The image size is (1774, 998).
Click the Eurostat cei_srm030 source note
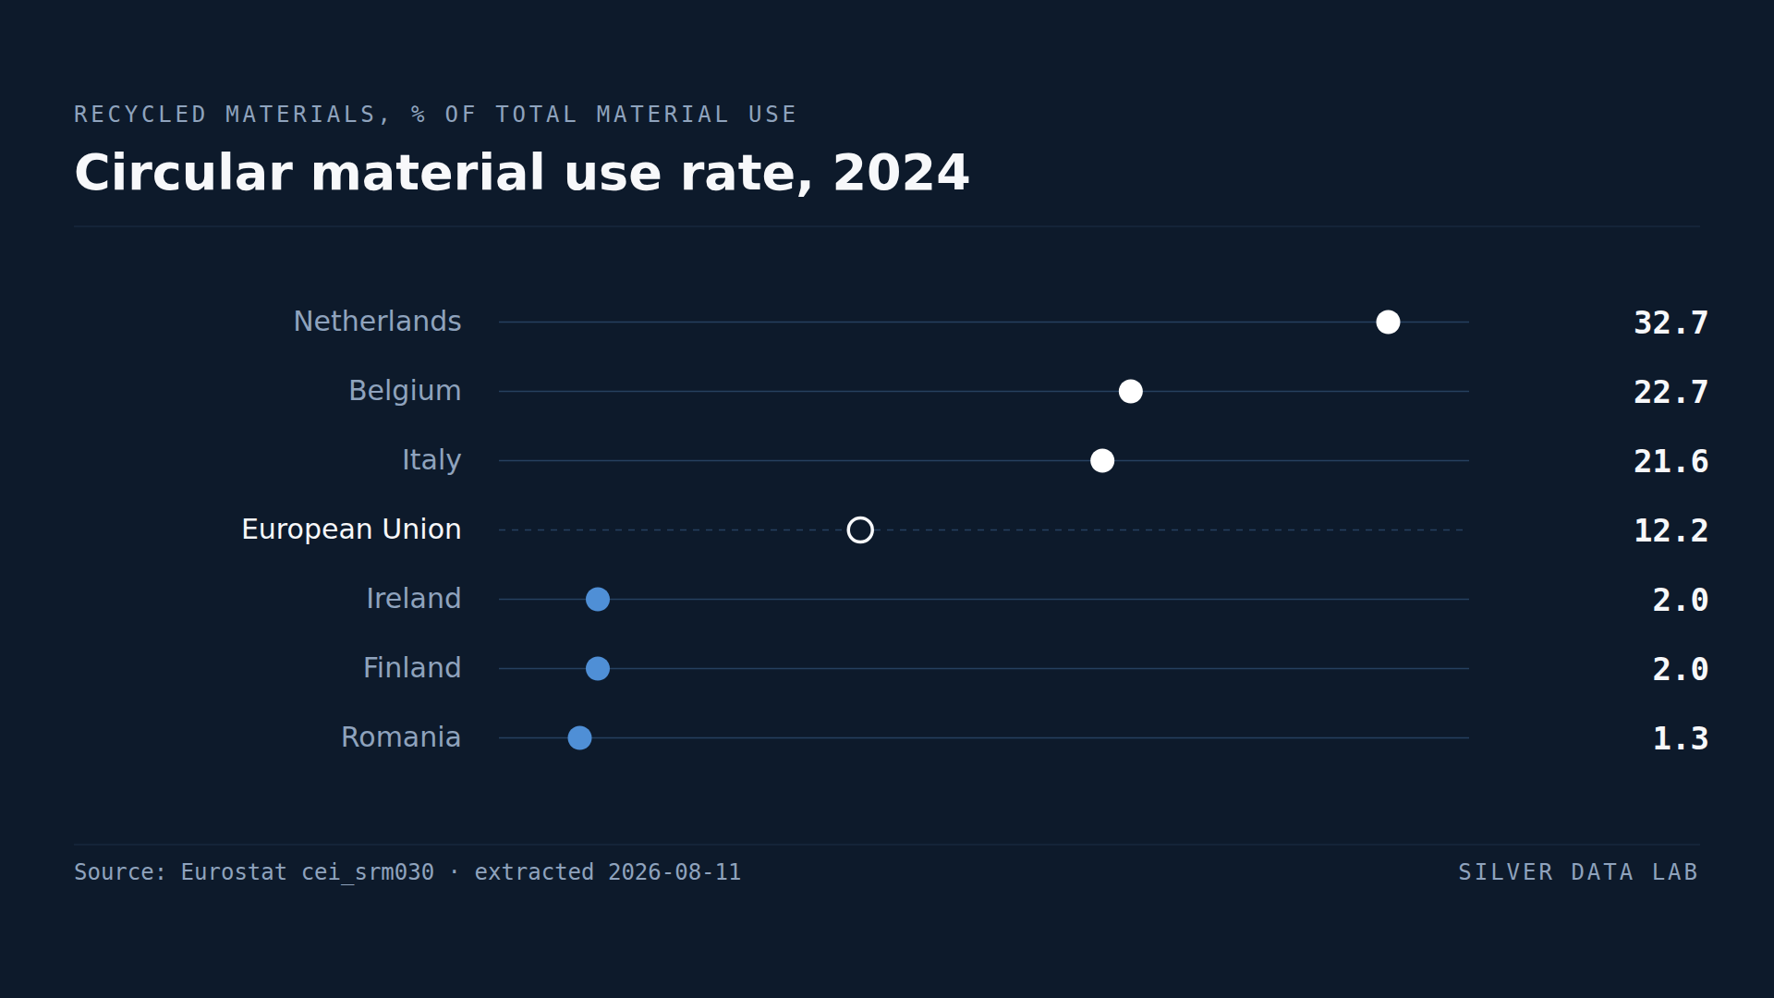pyautogui.click(x=407, y=872)
